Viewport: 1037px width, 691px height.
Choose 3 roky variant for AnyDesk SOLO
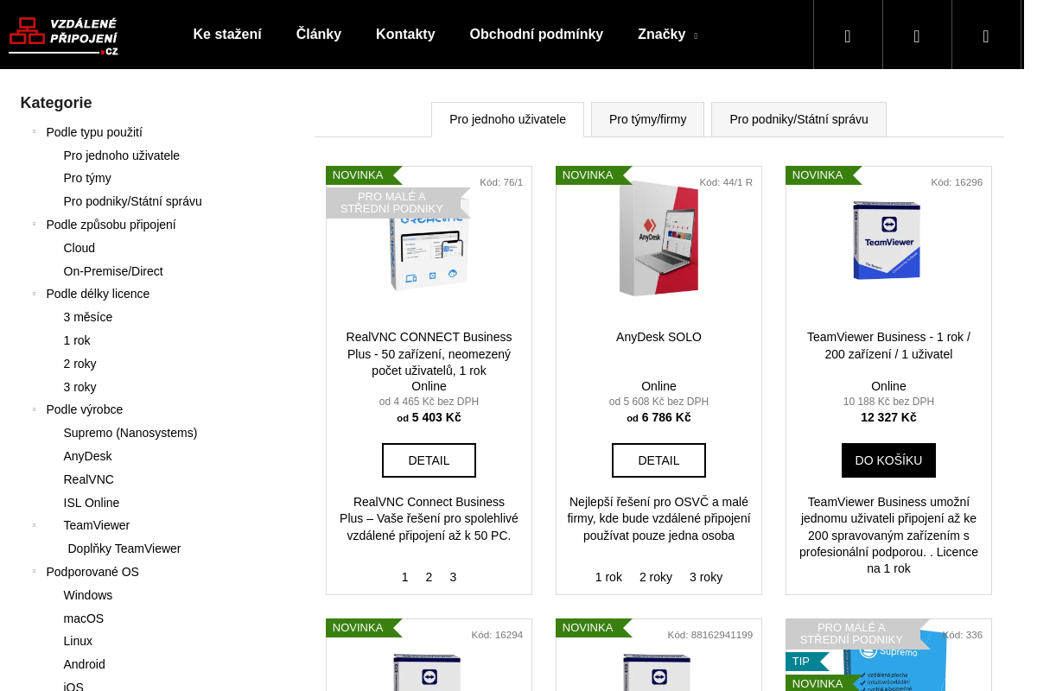point(706,577)
